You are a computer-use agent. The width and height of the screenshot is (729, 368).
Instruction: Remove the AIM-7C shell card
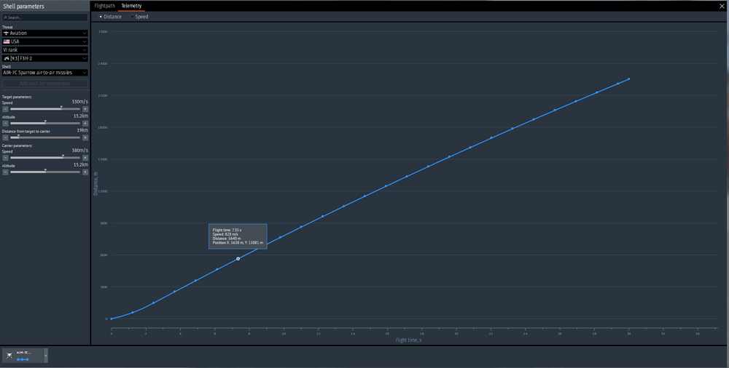[45, 356]
